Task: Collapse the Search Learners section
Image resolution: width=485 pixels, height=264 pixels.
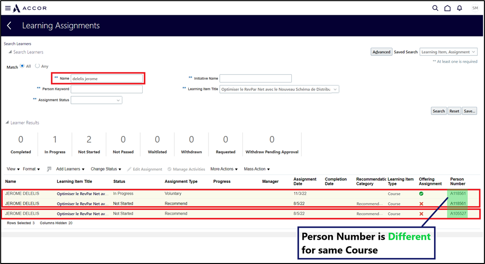Action: click(x=10, y=52)
